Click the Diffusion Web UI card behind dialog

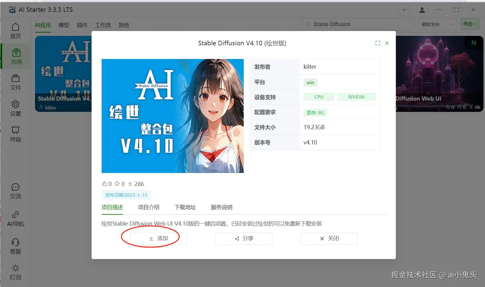(439, 74)
